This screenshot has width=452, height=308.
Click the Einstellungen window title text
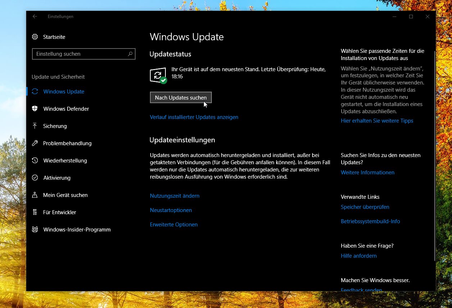click(60, 17)
